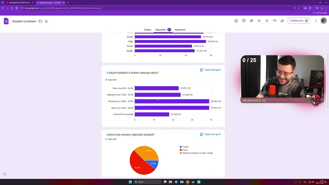The width and height of the screenshot is (329, 185).
Task: Click the taskbar Hledat search box
Action: point(148,182)
